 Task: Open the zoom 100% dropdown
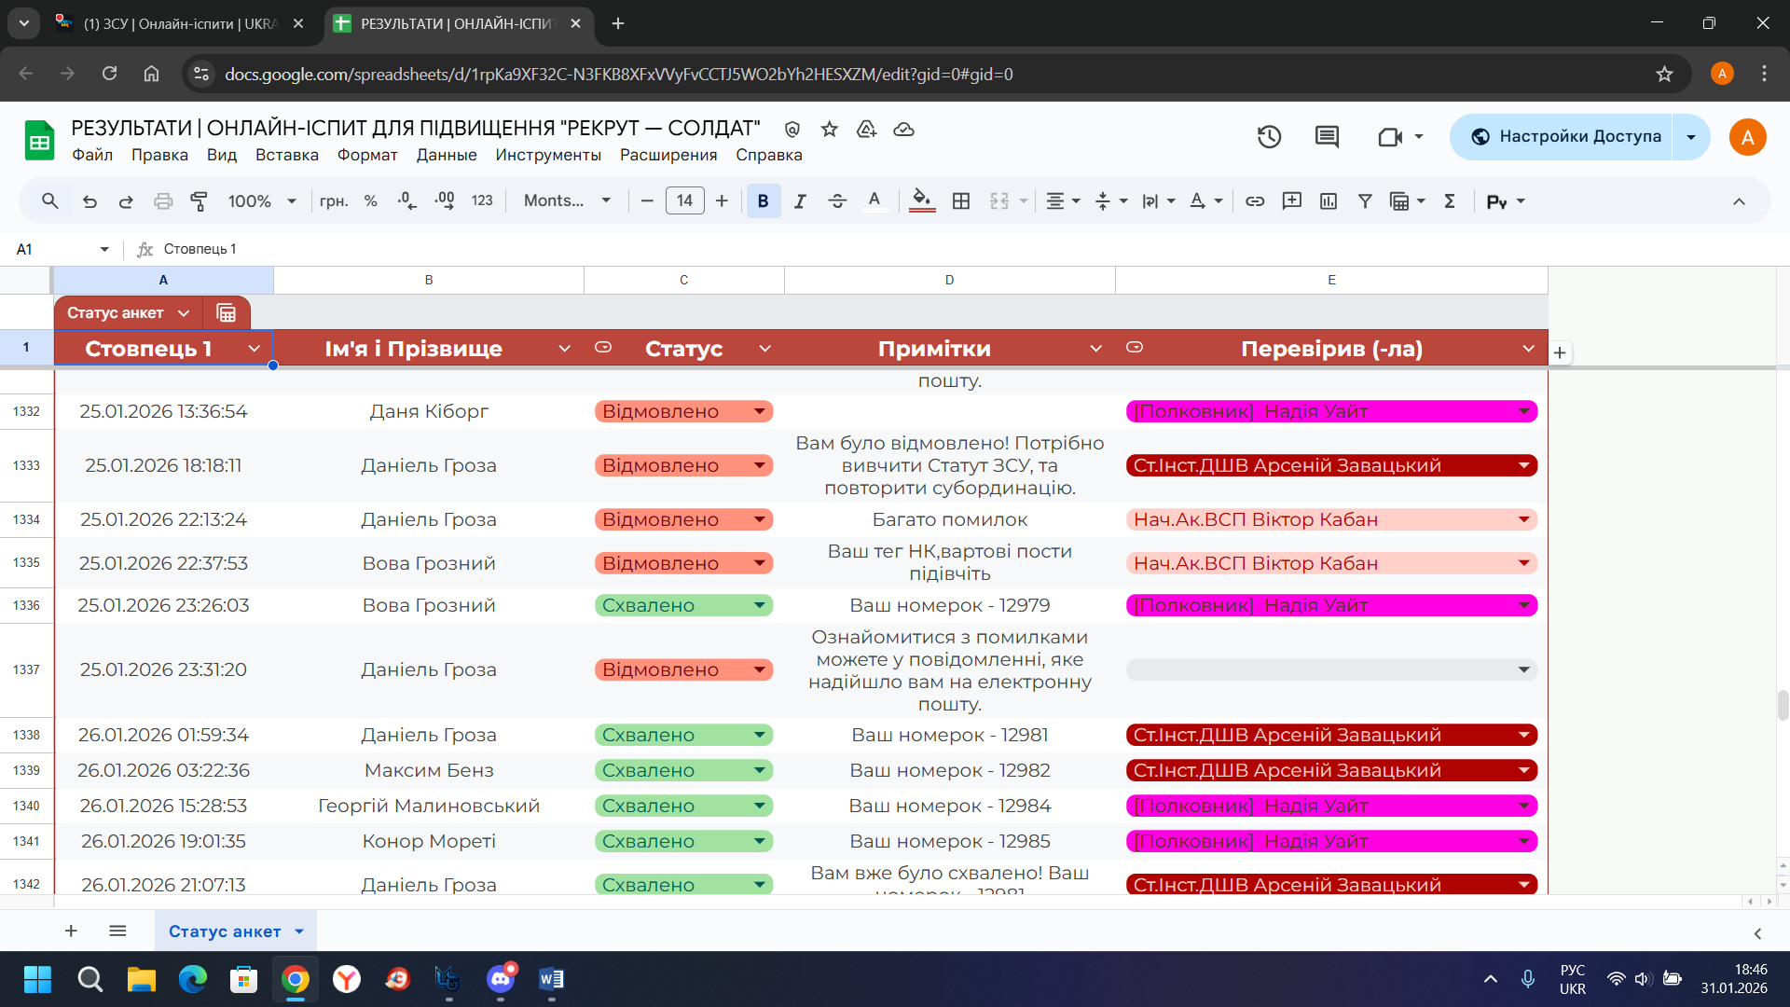coord(262,200)
